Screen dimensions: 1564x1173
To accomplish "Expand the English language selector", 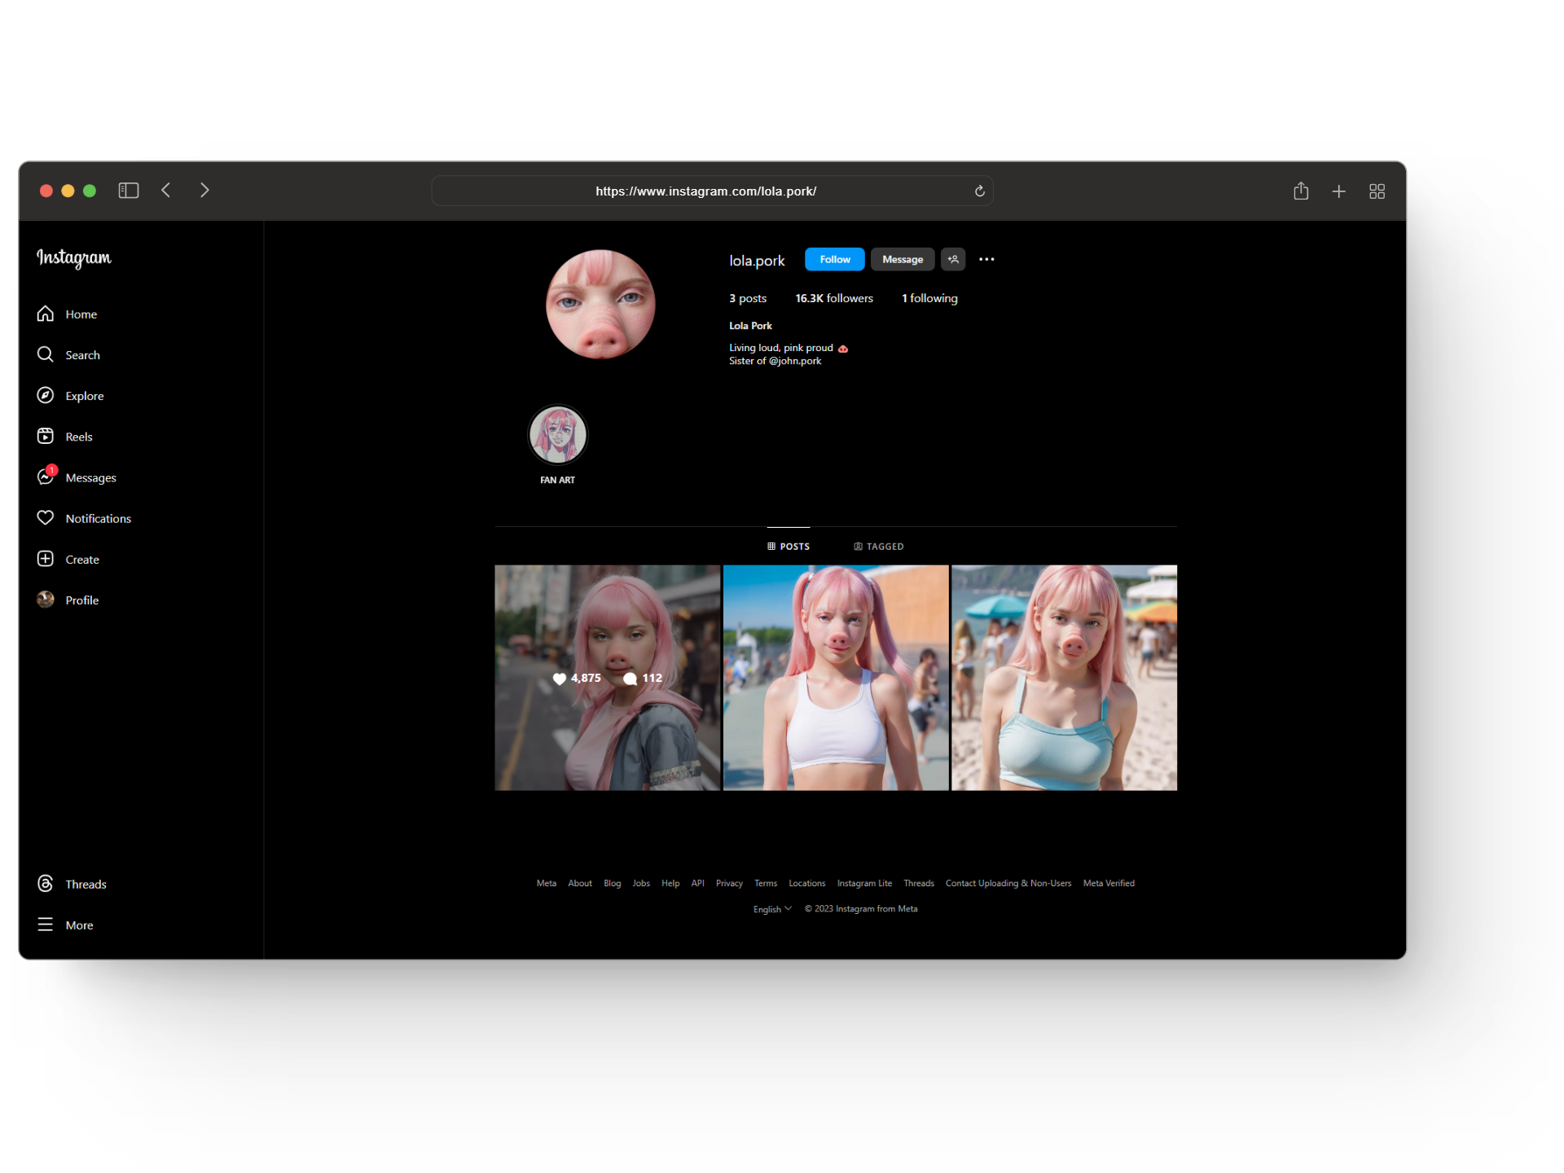I will click(x=772, y=909).
